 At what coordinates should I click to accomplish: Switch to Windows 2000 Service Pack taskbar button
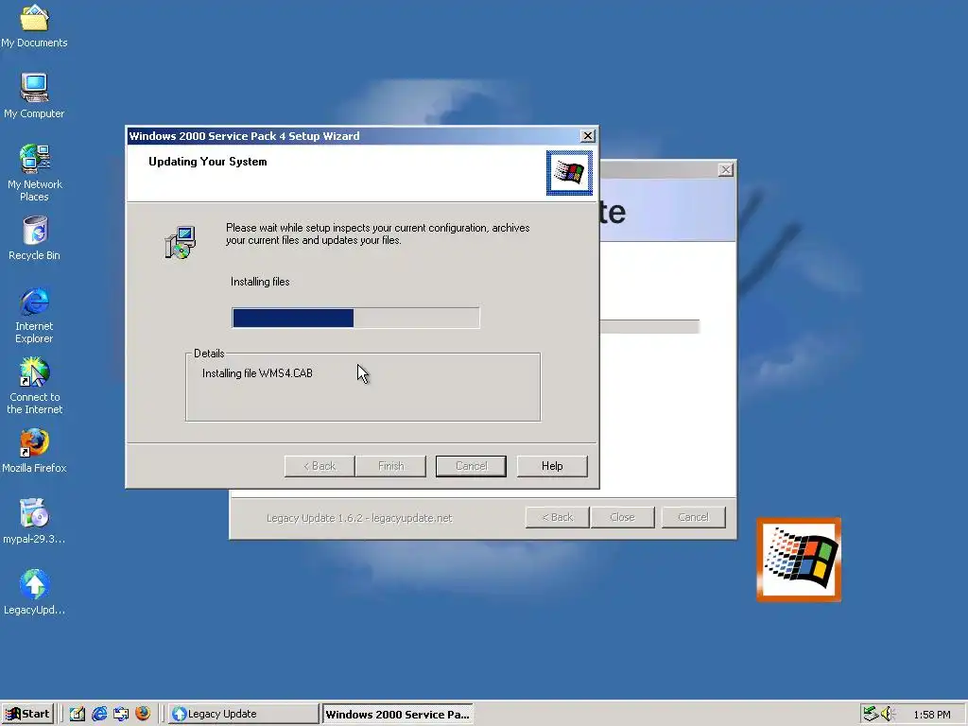pos(398,714)
